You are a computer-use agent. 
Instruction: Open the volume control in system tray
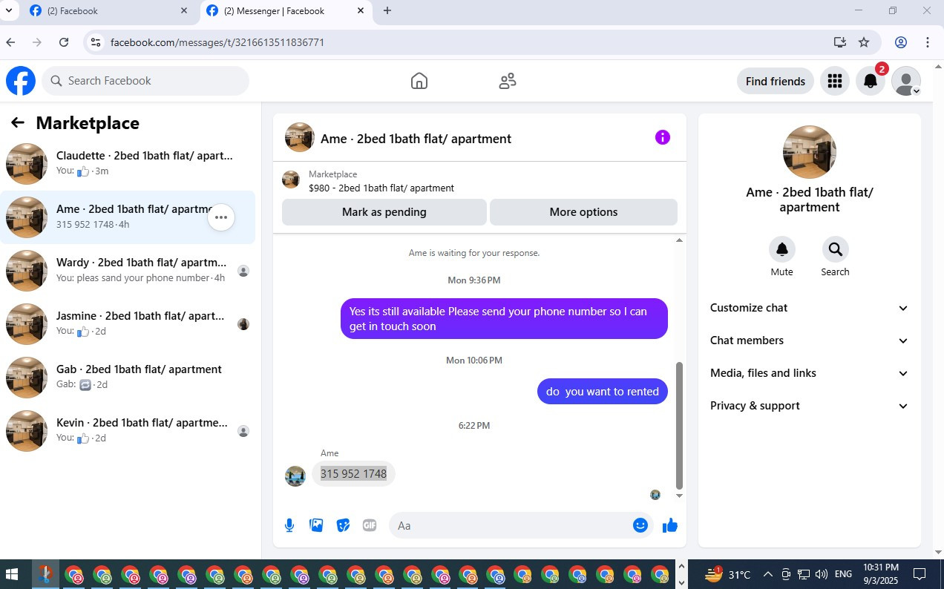[x=821, y=574]
